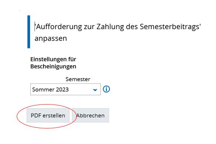Click the word 'Einstellungen' in the section label
The image size is (216, 144).
(x=49, y=59)
